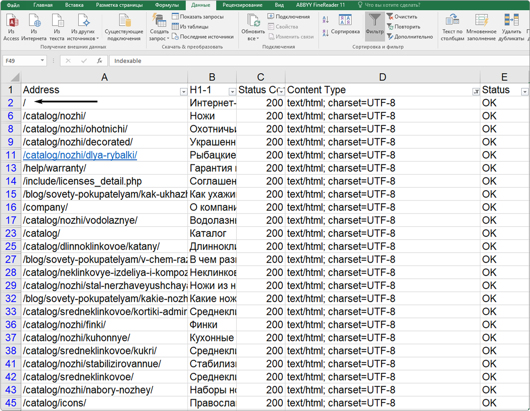This screenshot has width=530, height=411.
Task: Import data from Интернета (web)
Action: click(34, 27)
